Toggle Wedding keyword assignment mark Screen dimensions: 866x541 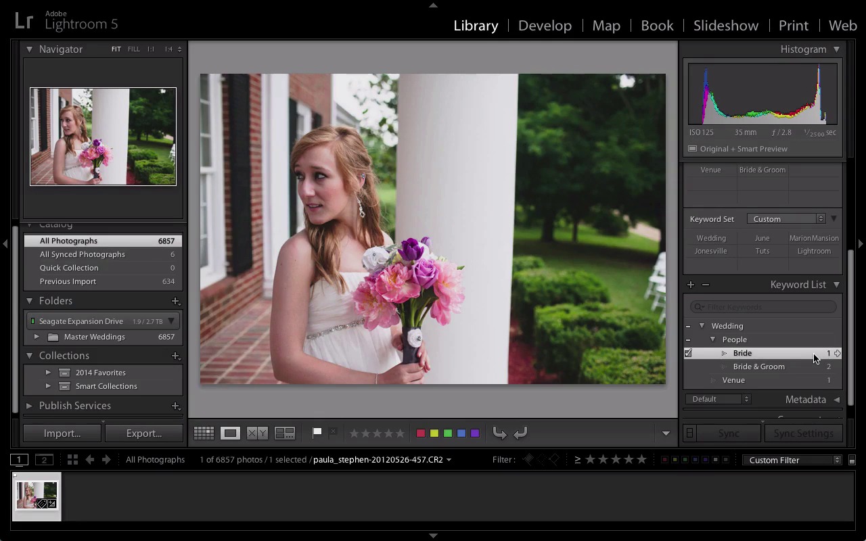[688, 326]
